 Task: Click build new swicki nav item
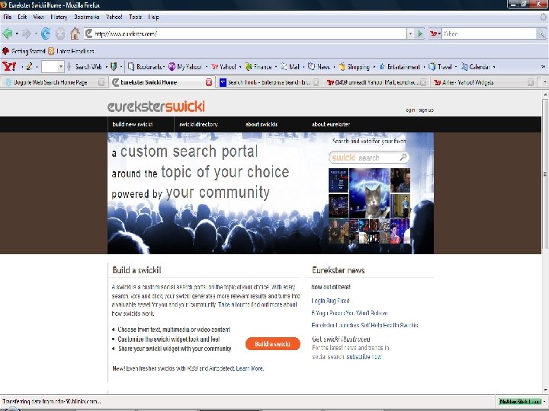pos(133,124)
